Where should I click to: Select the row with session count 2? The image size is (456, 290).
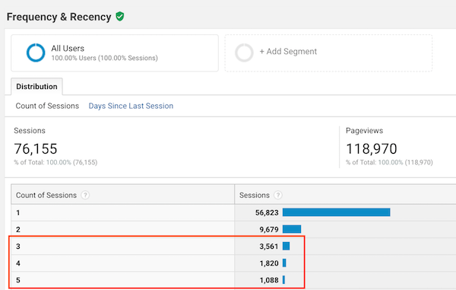coord(233,229)
